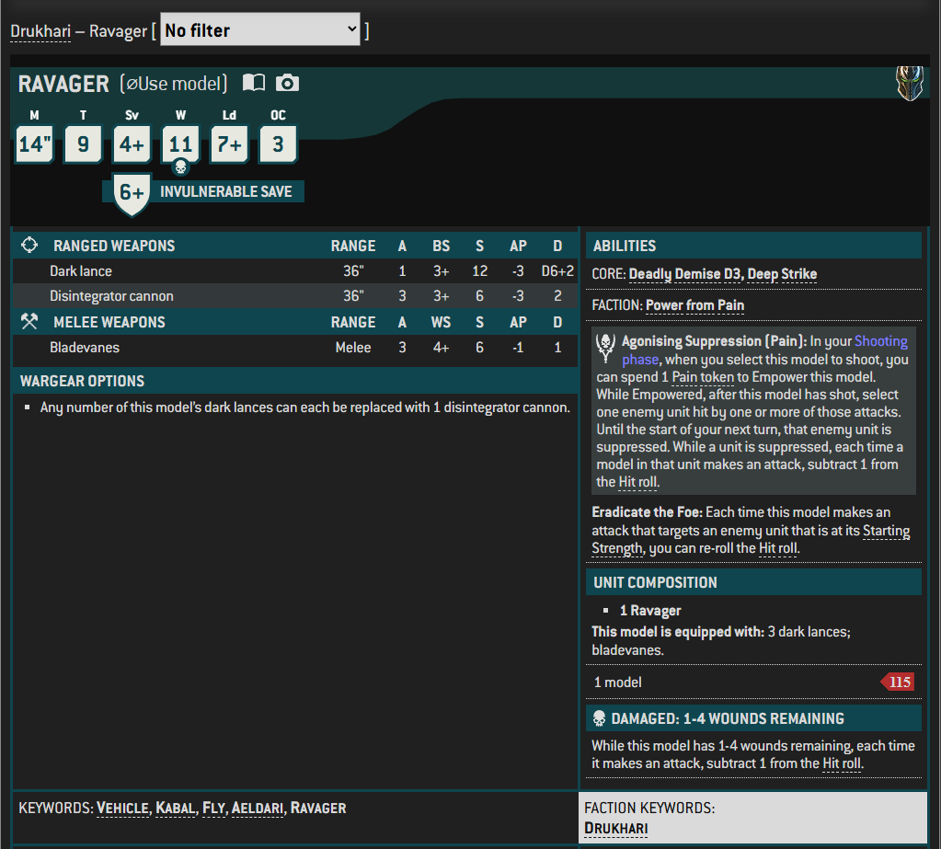Click the Eradicate the Foe ability name
Viewport: 941px width, 849px height.
pos(647,512)
